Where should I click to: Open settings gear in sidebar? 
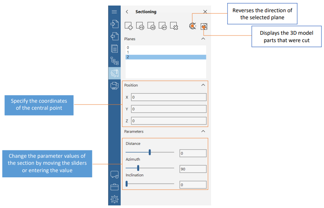tap(114, 199)
